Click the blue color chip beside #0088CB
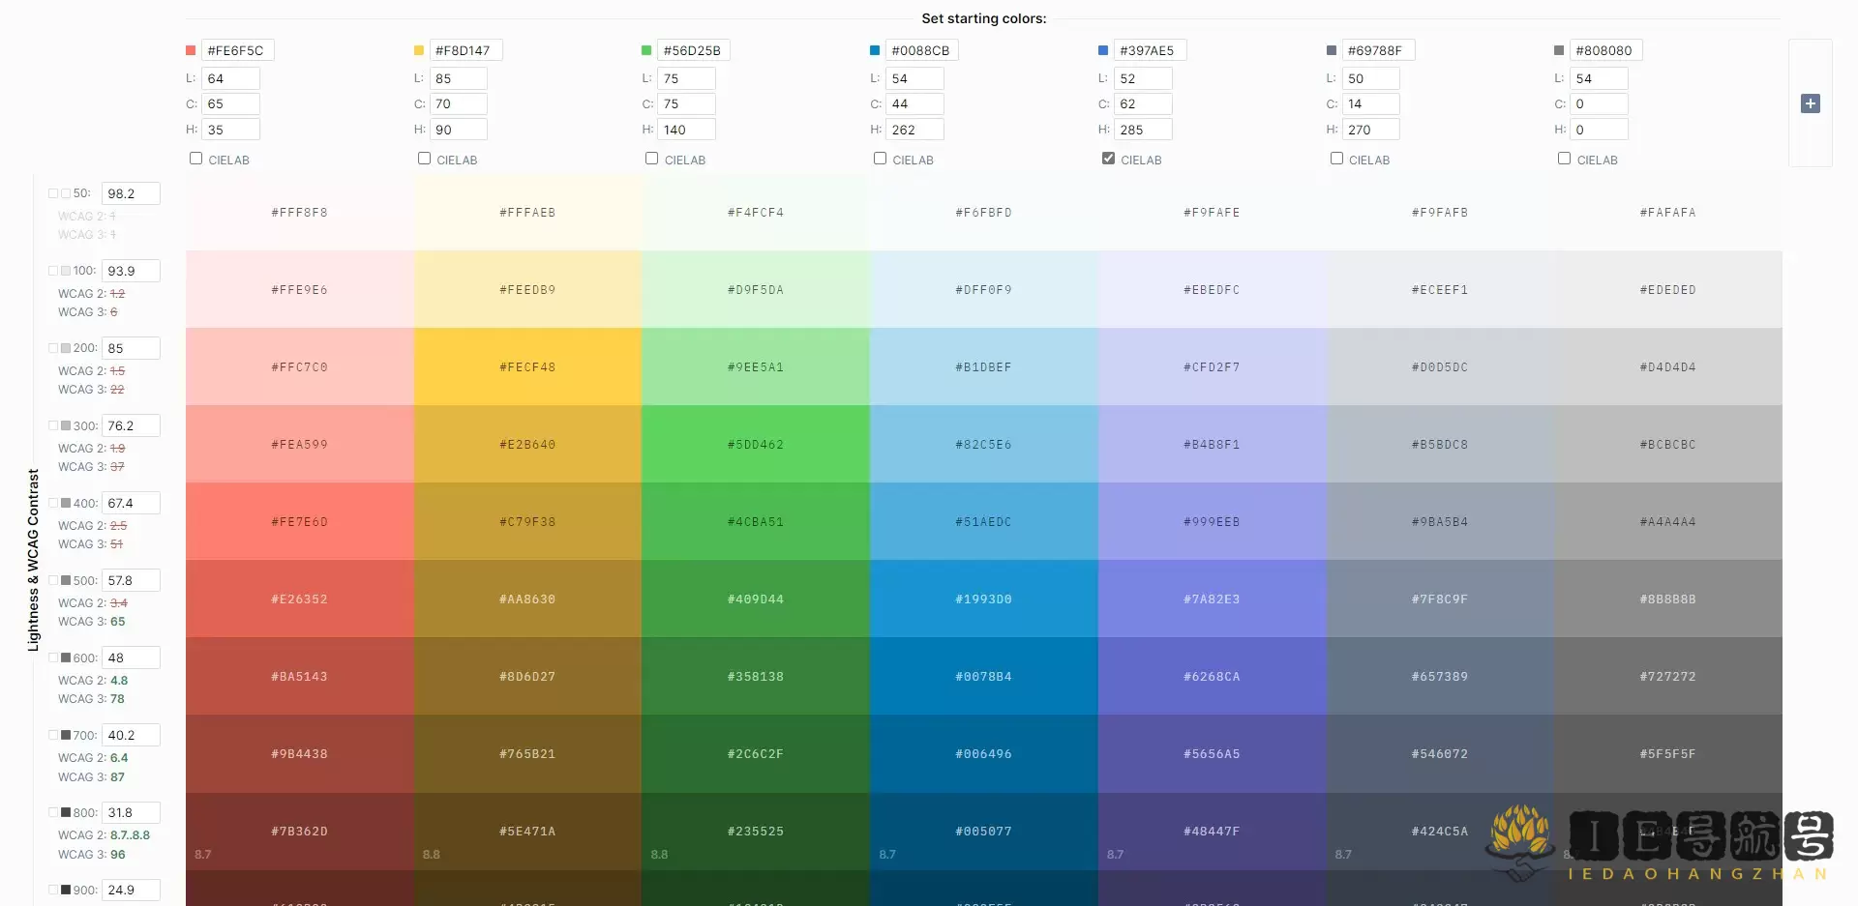The width and height of the screenshot is (1858, 906). coord(875,49)
